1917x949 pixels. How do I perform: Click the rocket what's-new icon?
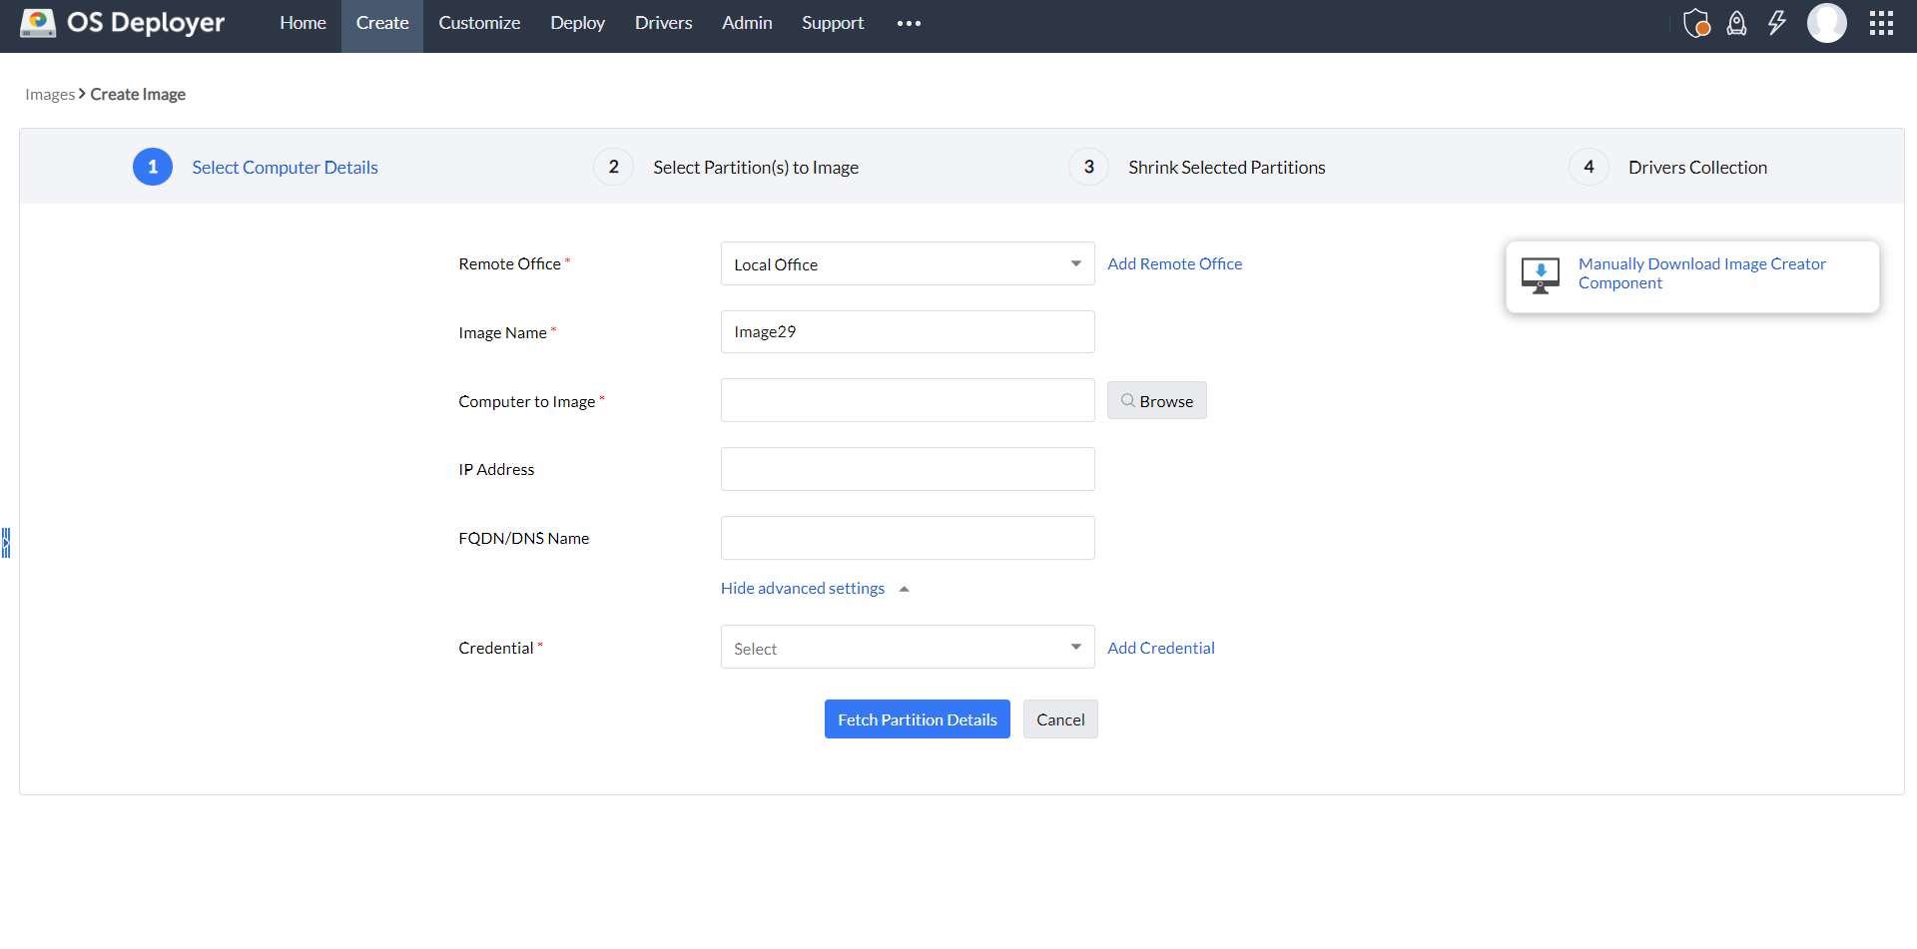tap(1737, 23)
